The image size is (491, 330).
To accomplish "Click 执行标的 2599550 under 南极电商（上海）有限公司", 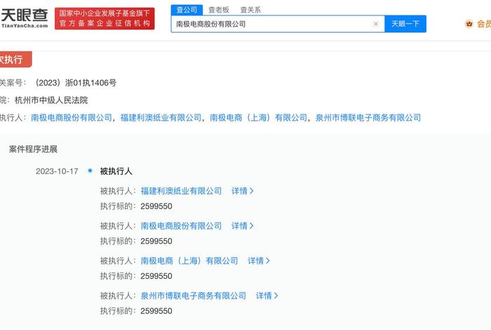I will (136, 276).
